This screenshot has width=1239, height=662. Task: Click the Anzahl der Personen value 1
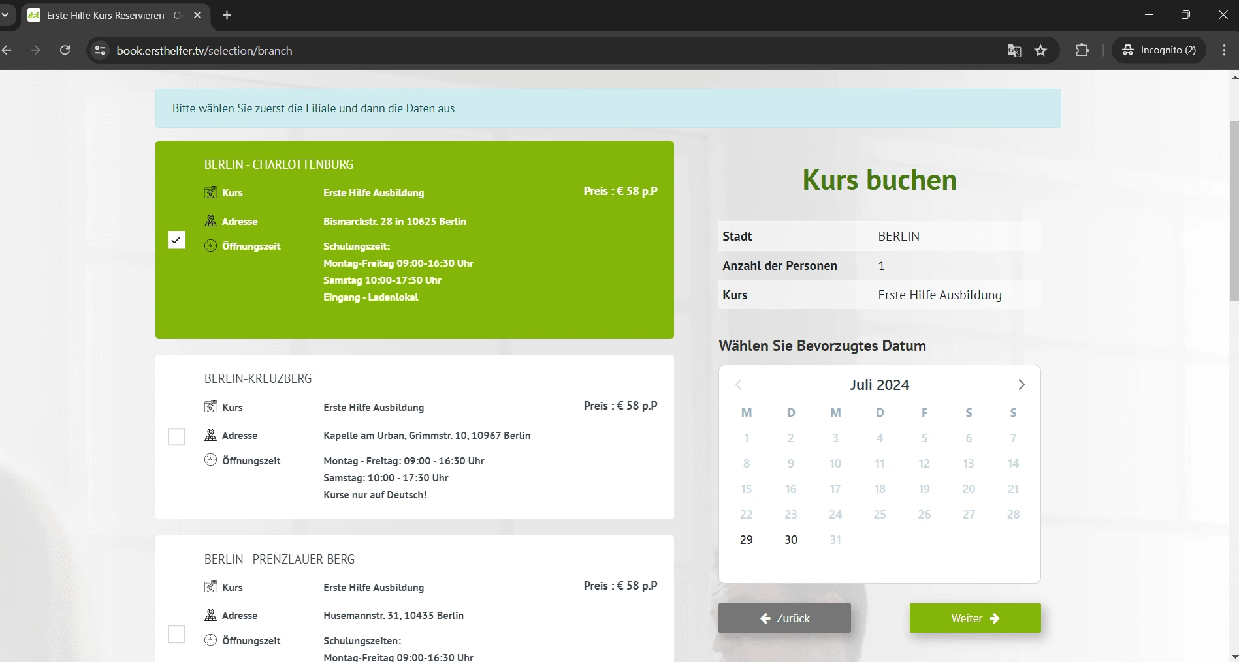point(881,265)
